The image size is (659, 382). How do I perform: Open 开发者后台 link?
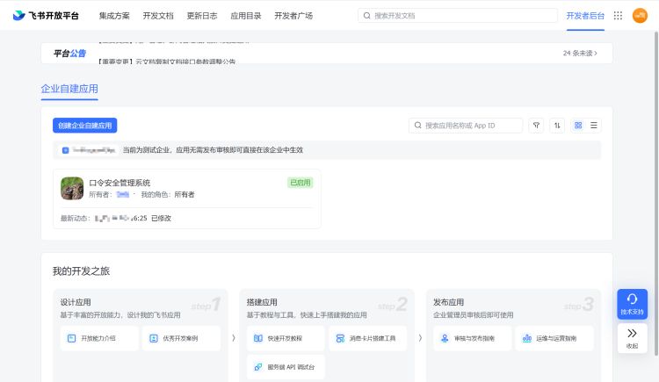pyautogui.click(x=585, y=16)
